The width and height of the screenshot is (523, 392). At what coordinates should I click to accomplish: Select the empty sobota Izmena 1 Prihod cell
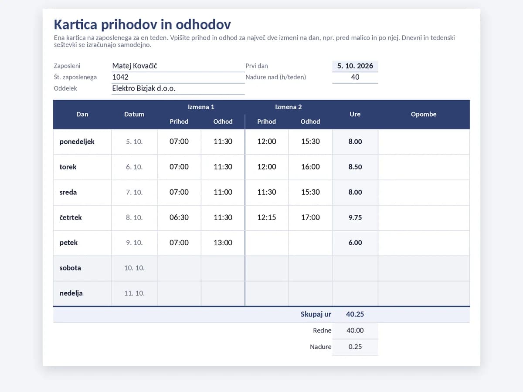[179, 268]
